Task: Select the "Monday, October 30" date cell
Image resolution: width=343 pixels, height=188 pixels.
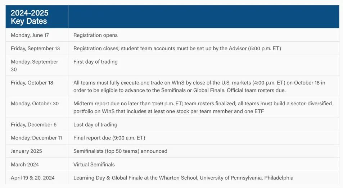Action: point(35,104)
